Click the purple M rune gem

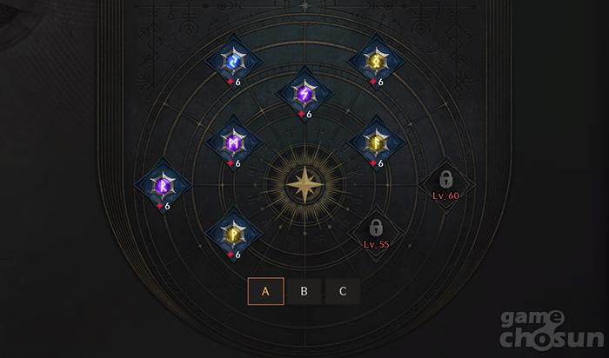pyautogui.click(x=233, y=143)
